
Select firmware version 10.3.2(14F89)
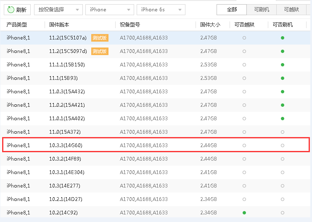[65, 159]
